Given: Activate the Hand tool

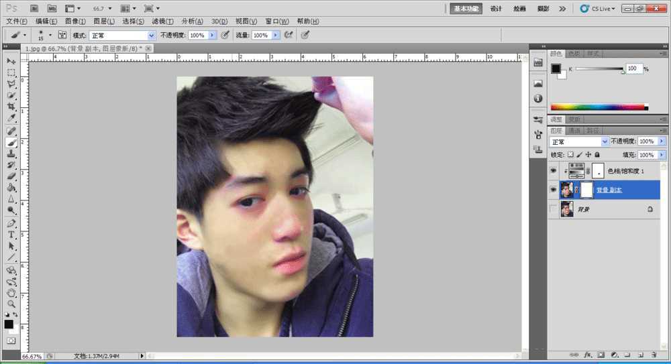Looking at the screenshot, I should pyautogui.click(x=11, y=293).
